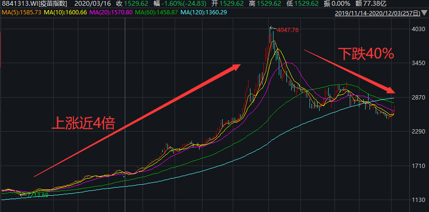
Task: Click the 上涨近4倍 text annotation
Action: point(83,123)
